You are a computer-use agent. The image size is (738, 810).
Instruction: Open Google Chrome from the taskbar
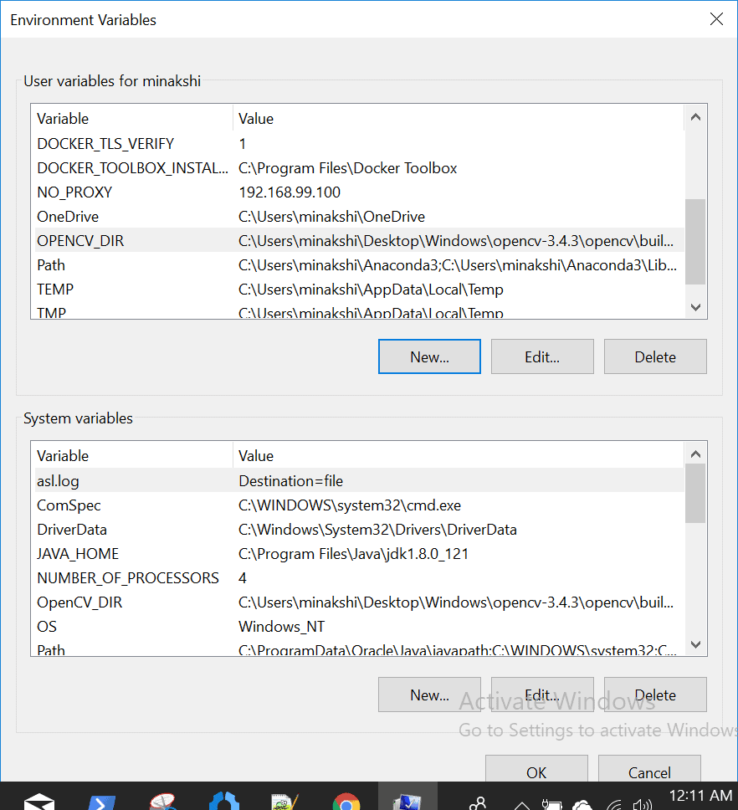pyautogui.click(x=346, y=802)
